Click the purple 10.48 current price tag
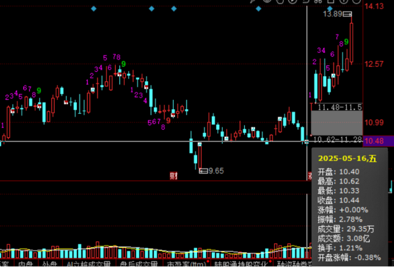The width and height of the screenshot is (394, 267). pyautogui.click(x=379, y=141)
